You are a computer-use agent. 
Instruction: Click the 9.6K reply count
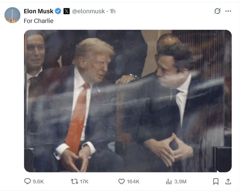coord(38,182)
